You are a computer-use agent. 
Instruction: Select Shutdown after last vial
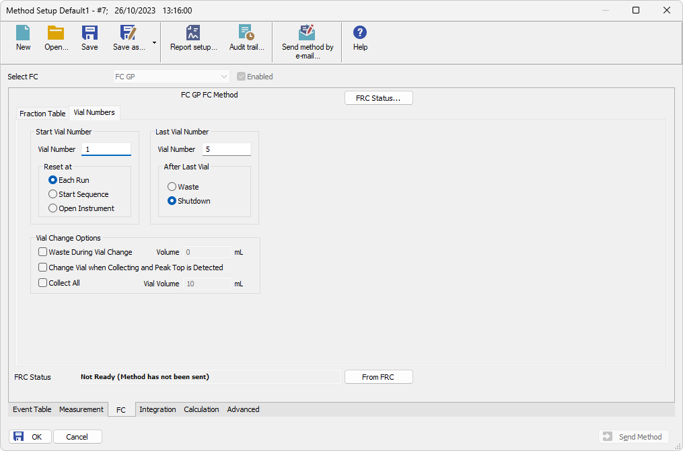coord(172,201)
